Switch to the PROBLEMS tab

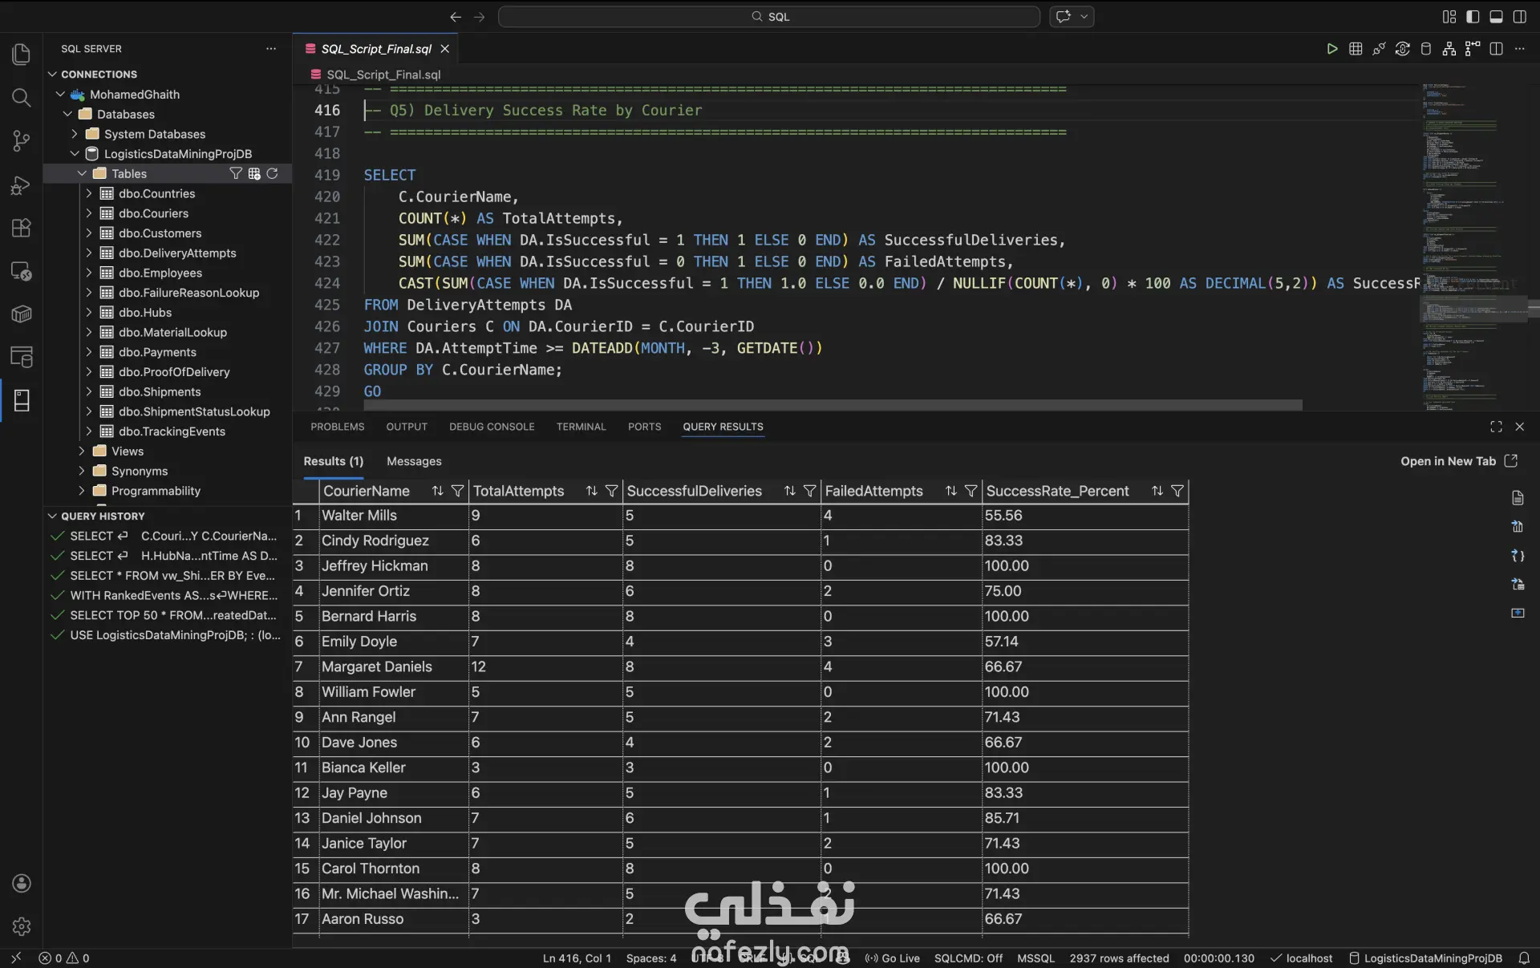337,427
